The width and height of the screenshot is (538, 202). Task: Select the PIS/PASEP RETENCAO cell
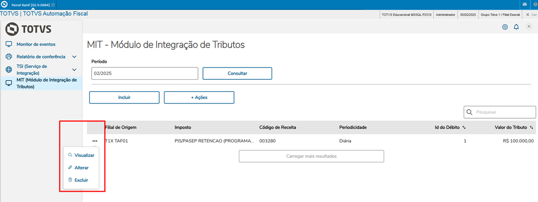[214, 140]
